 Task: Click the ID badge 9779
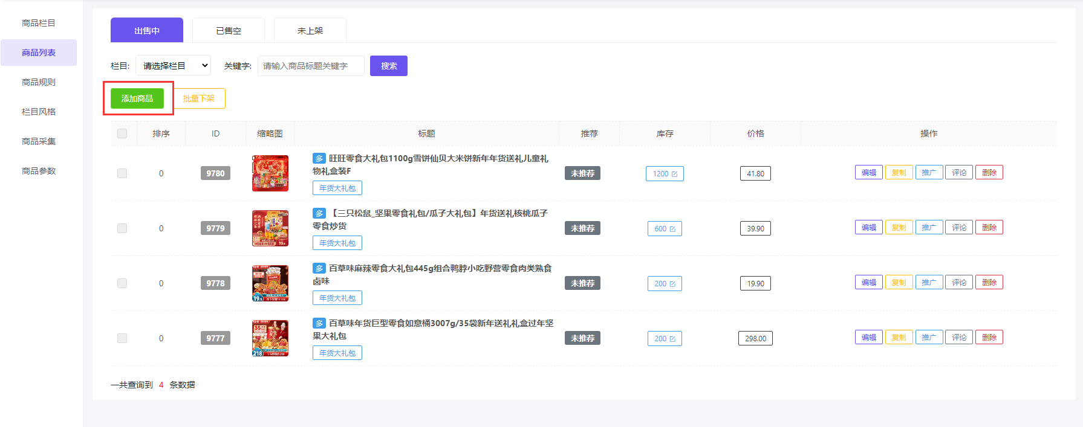tap(215, 228)
